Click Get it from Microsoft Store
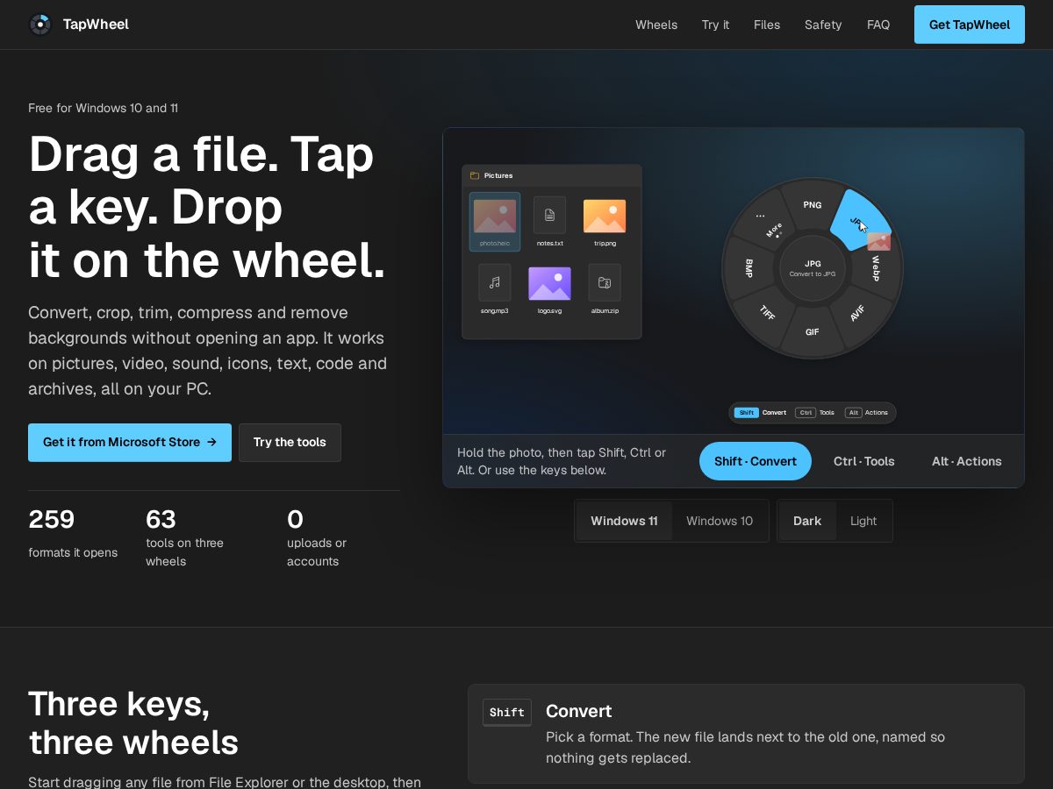This screenshot has width=1053, height=789. coord(130,443)
